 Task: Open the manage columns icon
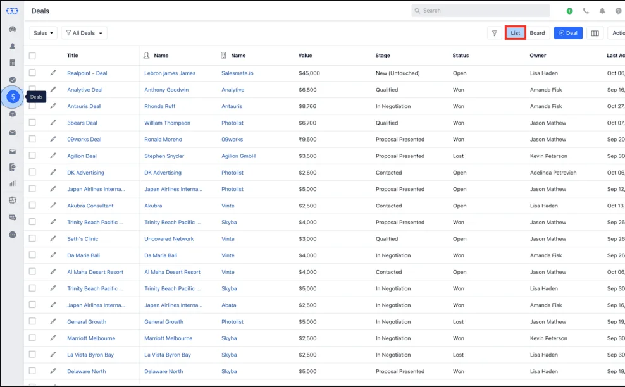tap(595, 33)
